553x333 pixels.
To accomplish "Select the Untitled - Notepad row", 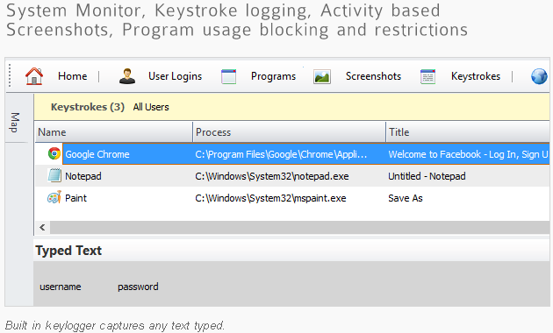I will click(x=292, y=175).
